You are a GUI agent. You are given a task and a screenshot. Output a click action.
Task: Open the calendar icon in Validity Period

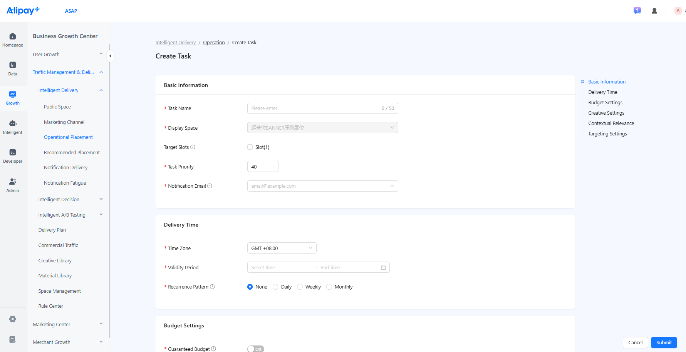pyautogui.click(x=383, y=267)
